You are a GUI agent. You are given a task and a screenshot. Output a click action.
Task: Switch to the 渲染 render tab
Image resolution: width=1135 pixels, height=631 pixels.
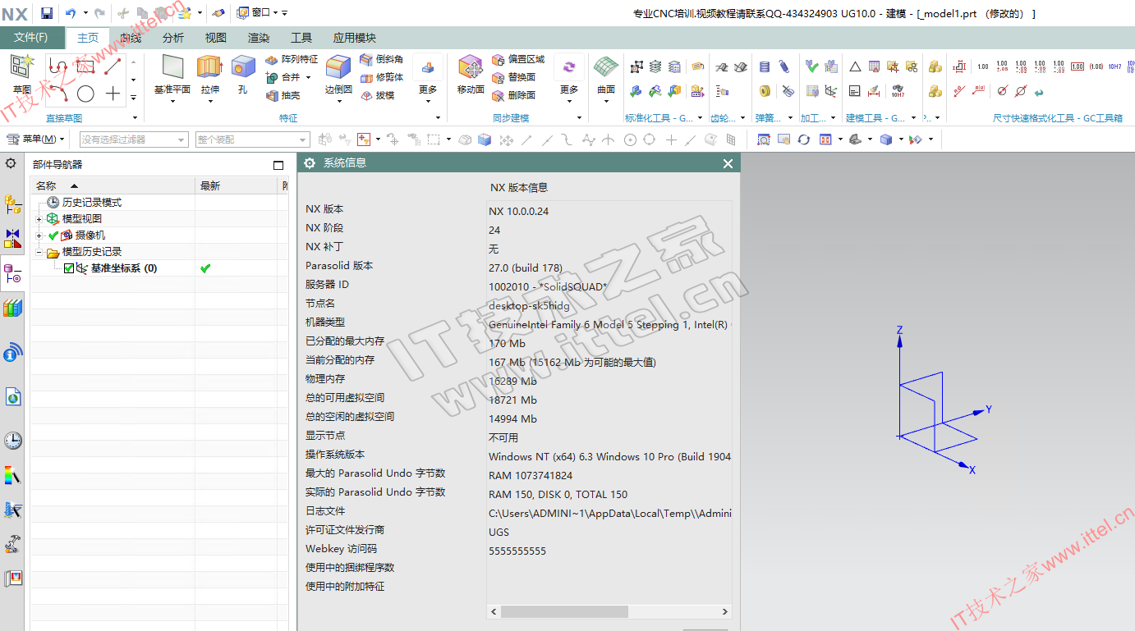tap(259, 38)
